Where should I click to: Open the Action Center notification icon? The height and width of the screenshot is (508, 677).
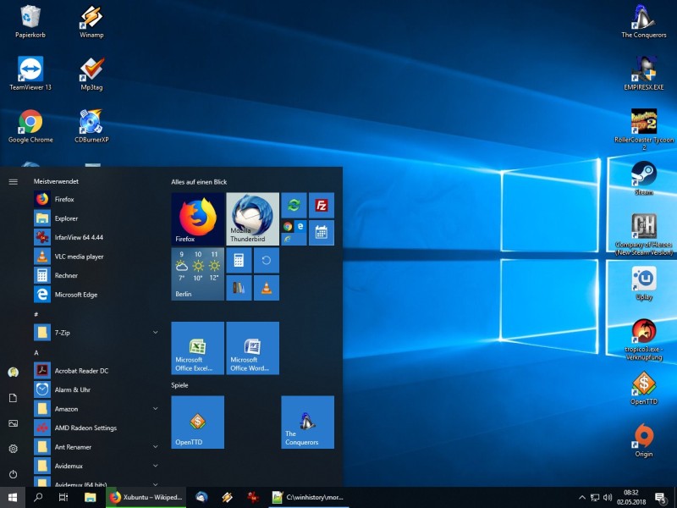click(660, 498)
